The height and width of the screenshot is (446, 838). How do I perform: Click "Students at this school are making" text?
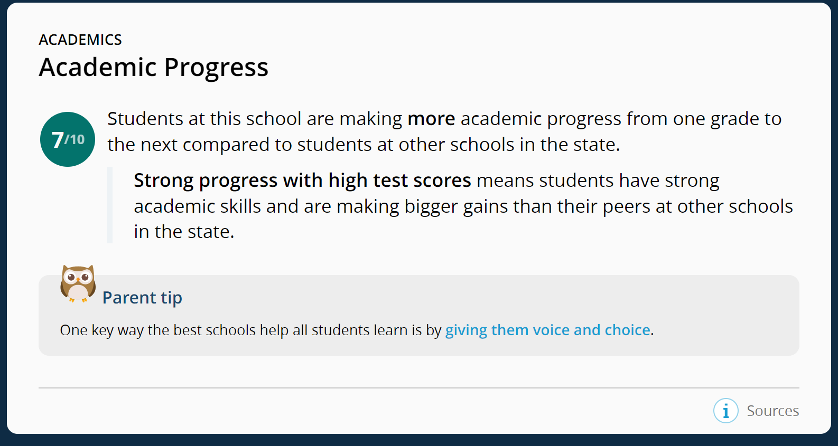pyautogui.click(x=255, y=119)
